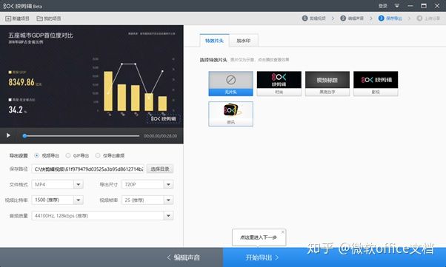446x267 pixels.
Task: Open the 导出尺寸 720P dropdown
Action: (x=168, y=184)
